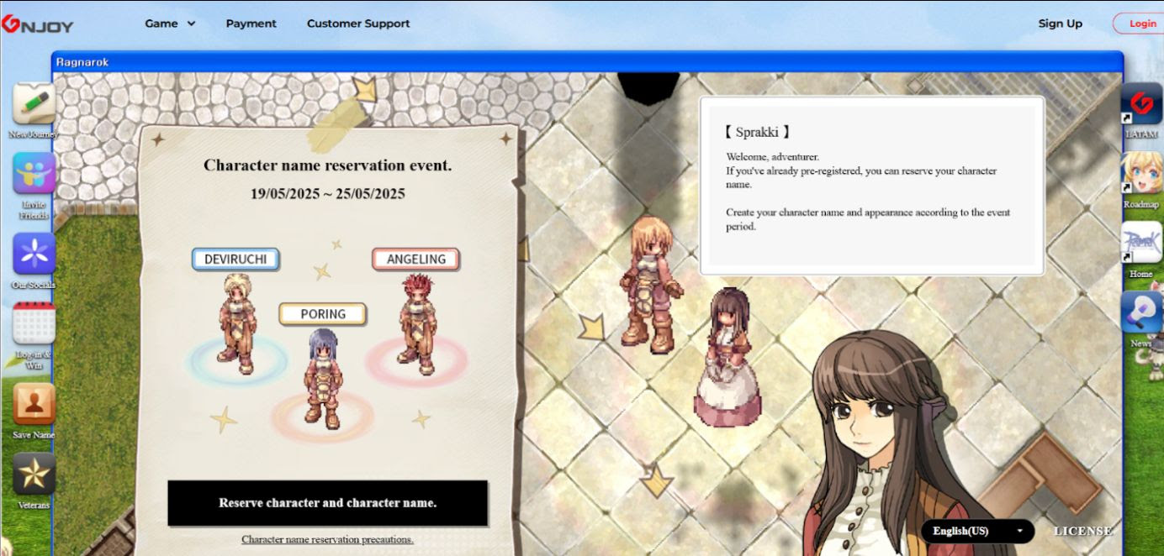Image resolution: width=1164 pixels, height=556 pixels.
Task: Click the Save Name icon
Action: pyautogui.click(x=34, y=404)
